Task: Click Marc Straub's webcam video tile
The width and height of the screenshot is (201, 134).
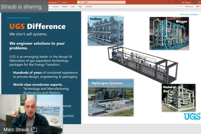Action: [31, 110]
